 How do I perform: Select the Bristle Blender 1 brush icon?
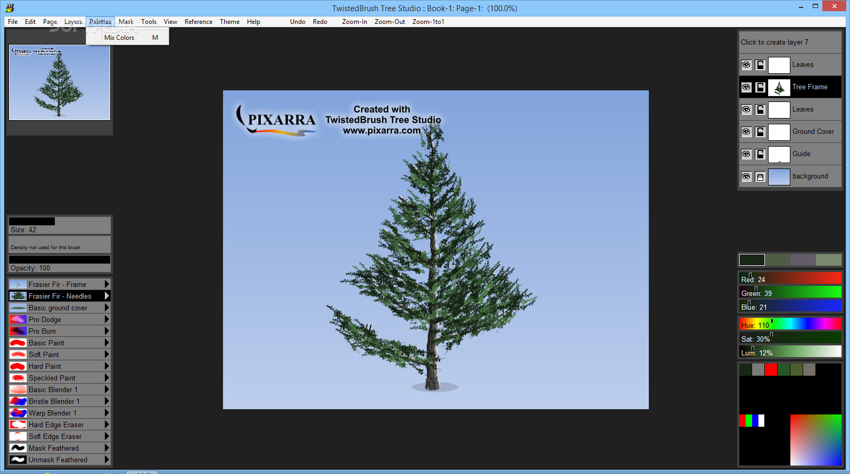click(x=18, y=401)
